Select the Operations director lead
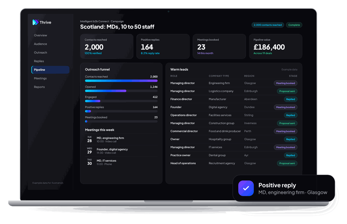The image size is (347, 224). 184,115
